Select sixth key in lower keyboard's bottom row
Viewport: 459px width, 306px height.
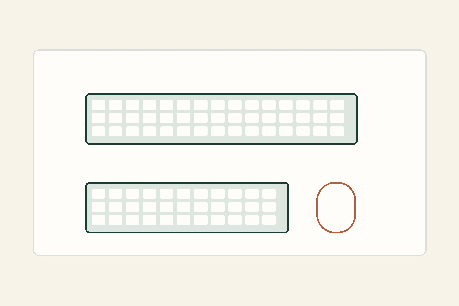184,220
